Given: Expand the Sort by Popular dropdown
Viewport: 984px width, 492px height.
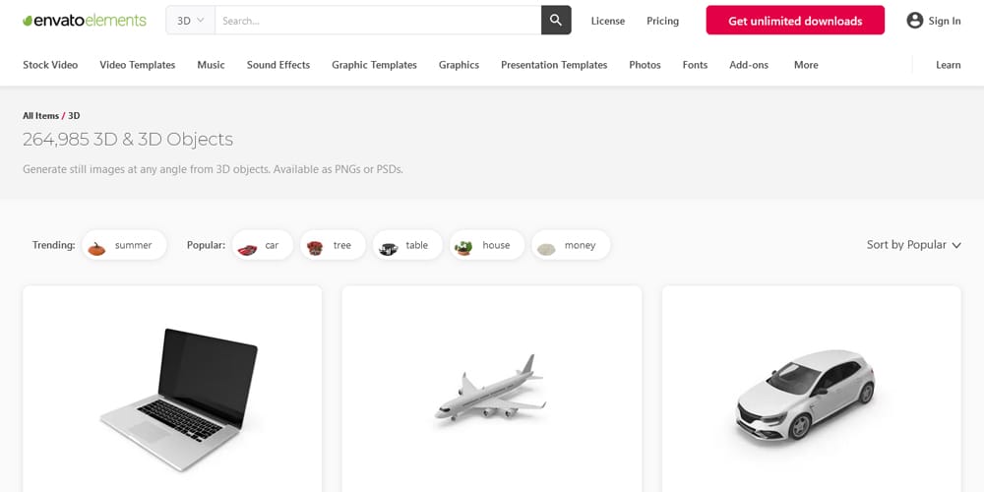Looking at the screenshot, I should pyautogui.click(x=913, y=245).
